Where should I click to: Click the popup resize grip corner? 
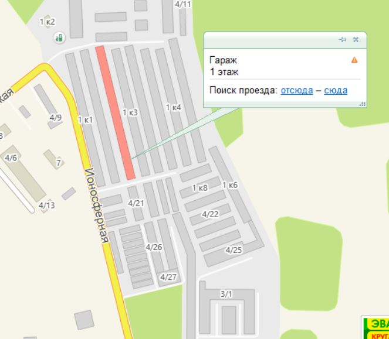(x=363, y=104)
